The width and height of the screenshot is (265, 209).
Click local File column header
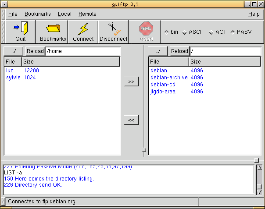pos(13,62)
